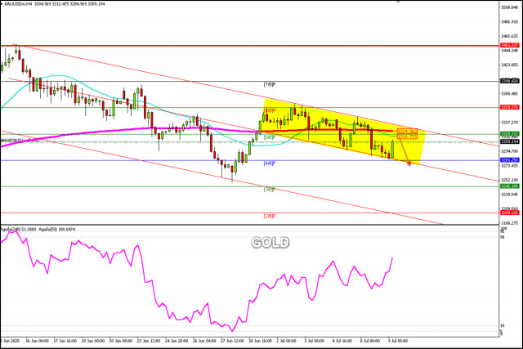Click the 3294.700 price axis label
523x349 pixels.
[510, 151]
